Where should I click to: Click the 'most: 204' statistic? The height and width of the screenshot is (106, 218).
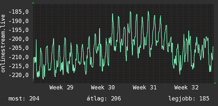(x=24, y=99)
